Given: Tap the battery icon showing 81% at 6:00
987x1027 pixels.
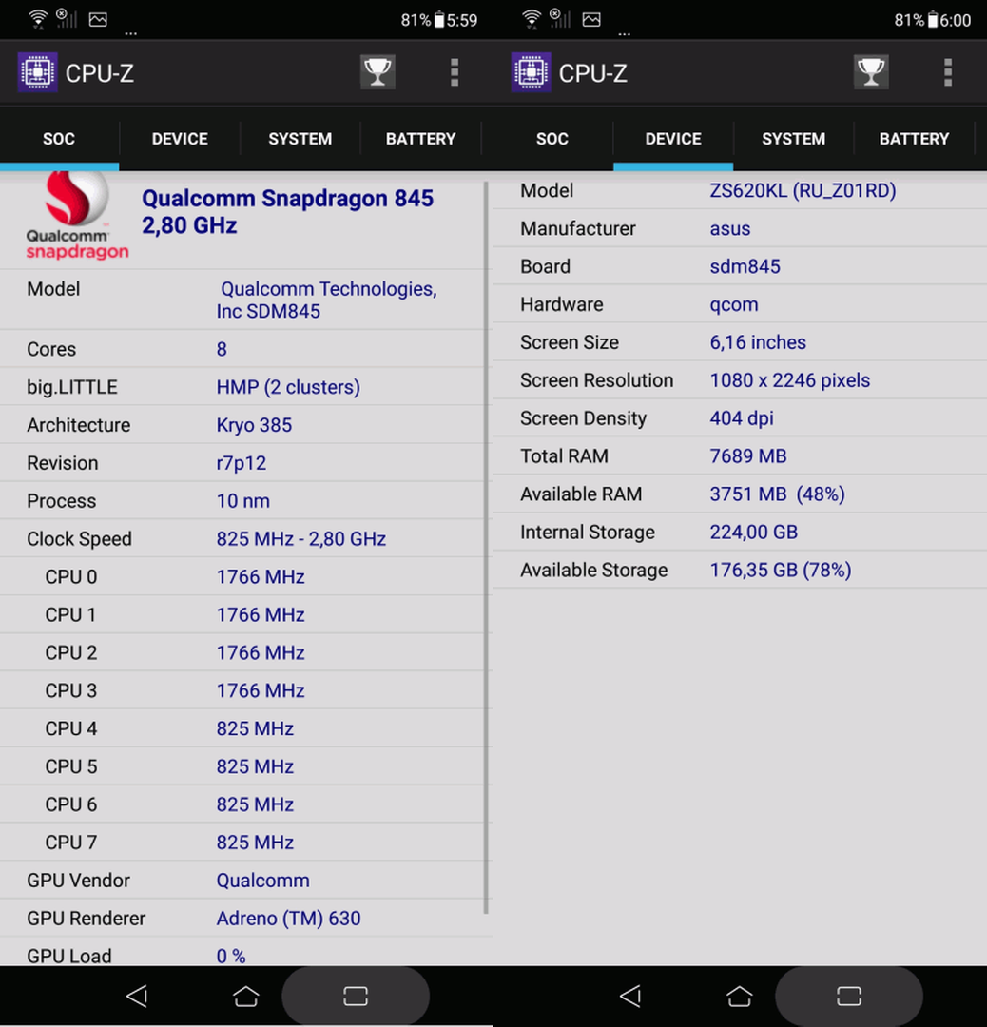Looking at the screenshot, I should pyautogui.click(x=932, y=20).
